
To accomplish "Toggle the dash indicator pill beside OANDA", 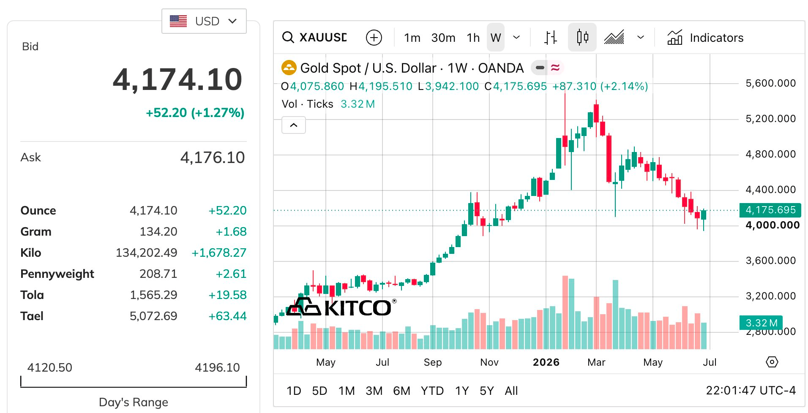I will (540, 68).
